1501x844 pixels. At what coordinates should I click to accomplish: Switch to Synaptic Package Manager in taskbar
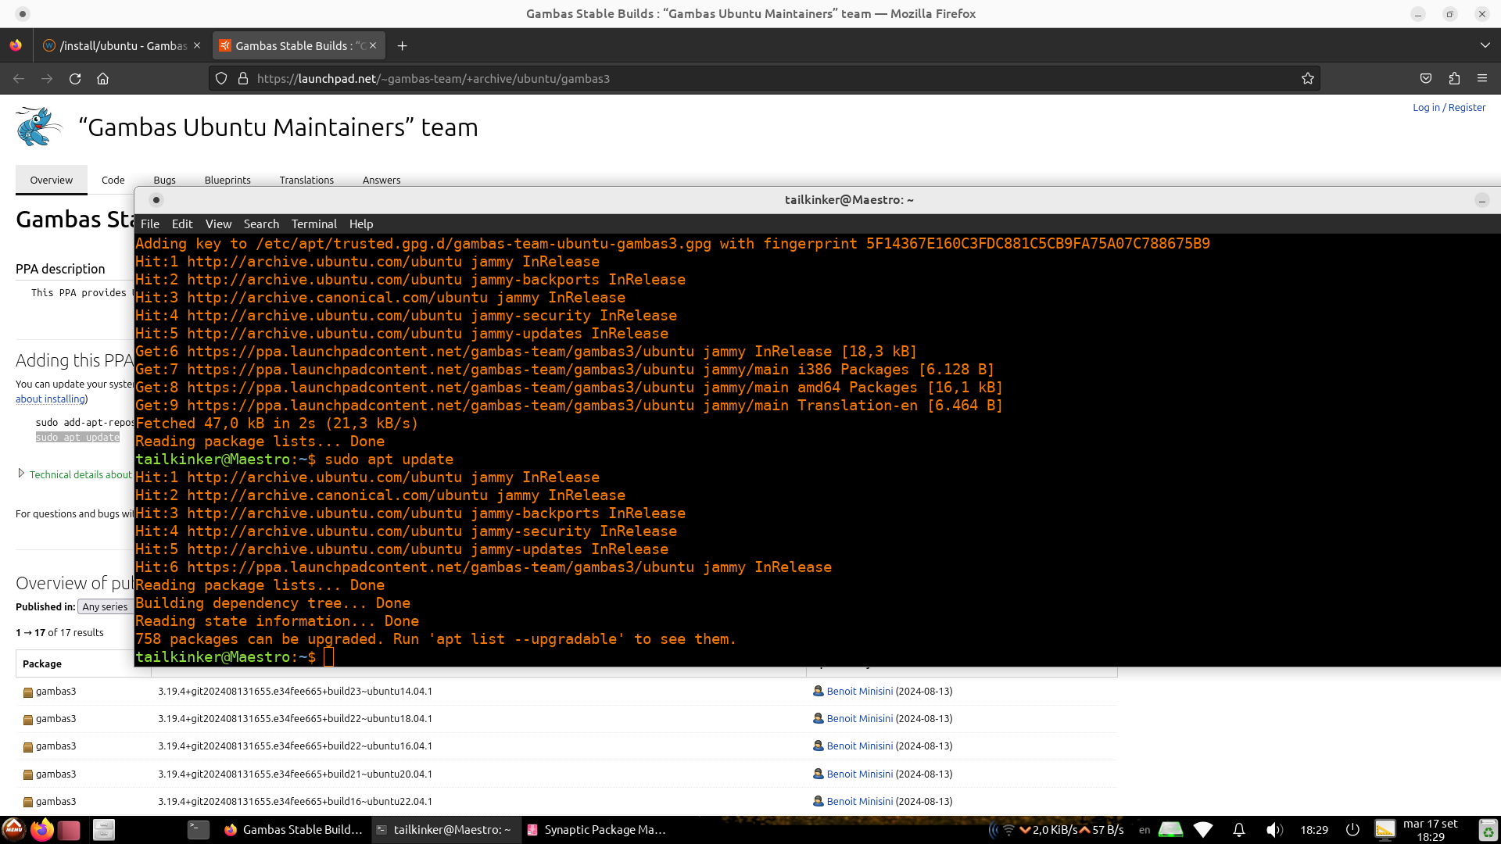pos(596,830)
